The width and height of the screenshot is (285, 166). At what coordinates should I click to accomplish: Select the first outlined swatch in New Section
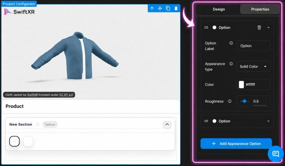tap(14, 141)
